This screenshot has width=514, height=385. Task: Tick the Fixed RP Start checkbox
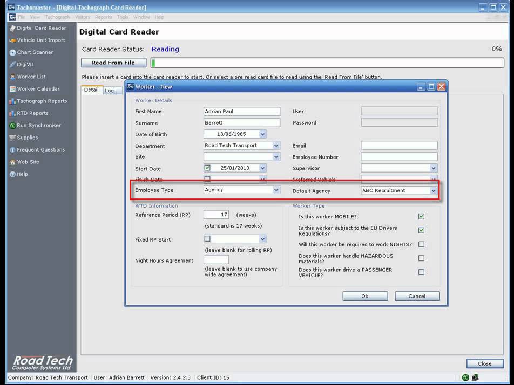coord(207,239)
